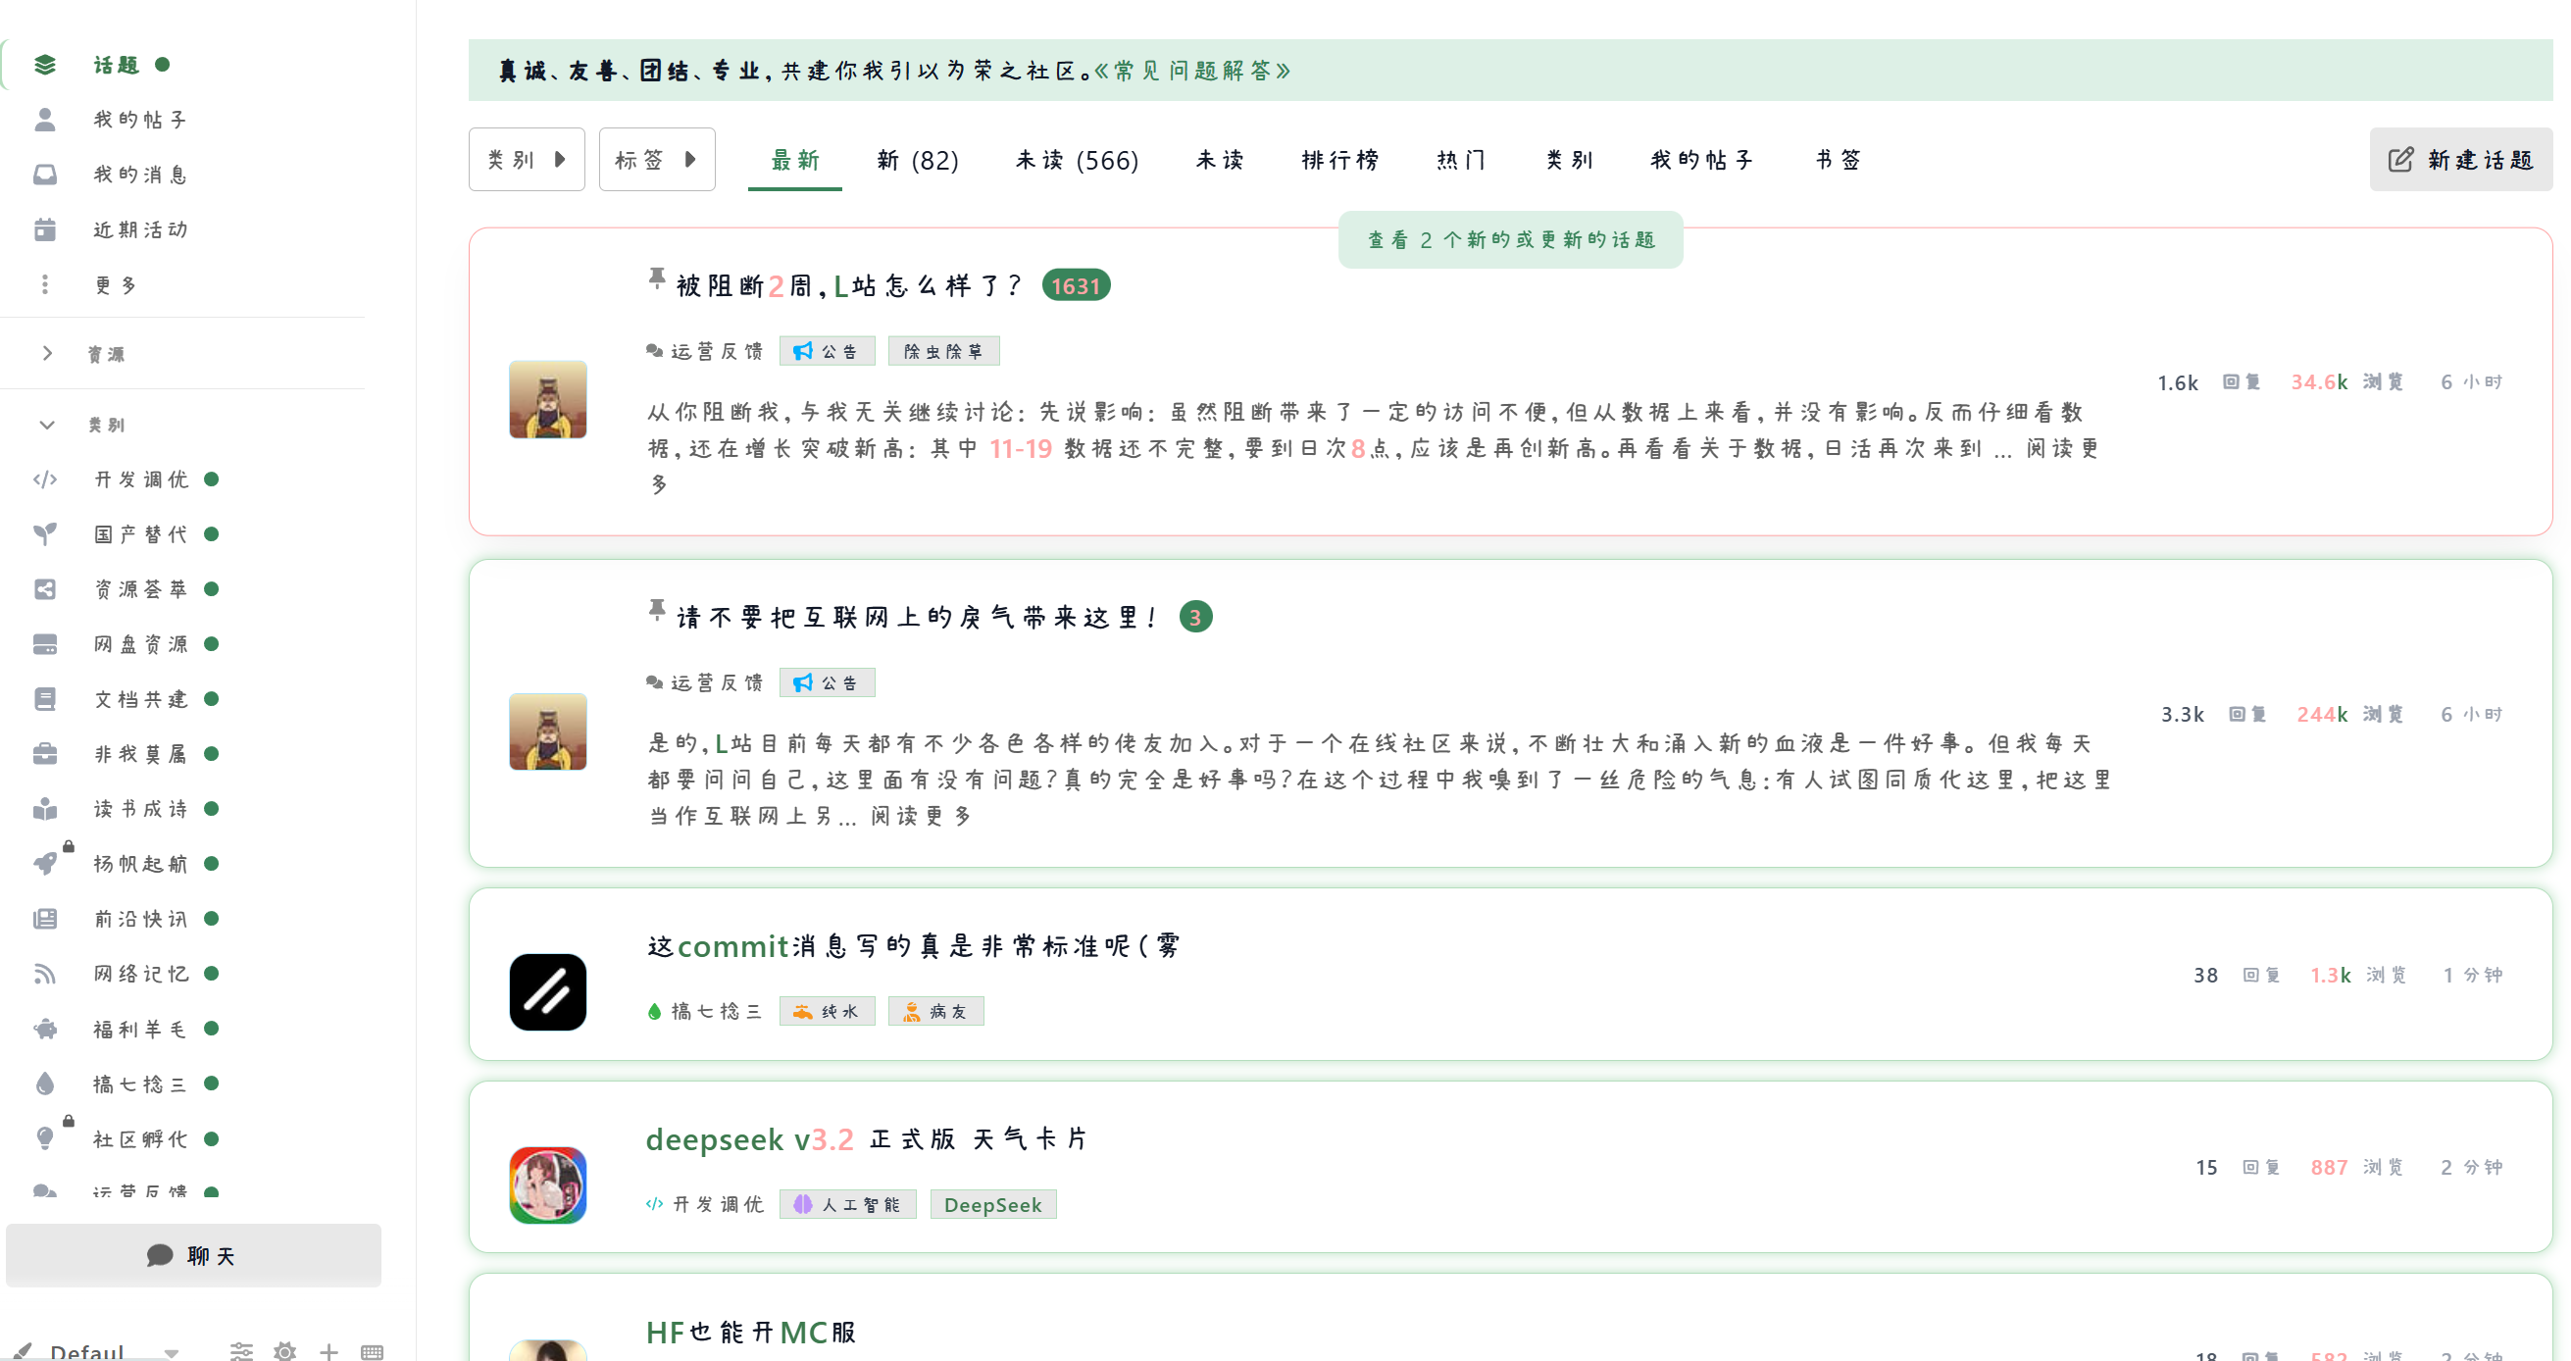2571x1361 pixels.
Task: Open 网盘资源 category in sidebar
Action: coord(139,643)
